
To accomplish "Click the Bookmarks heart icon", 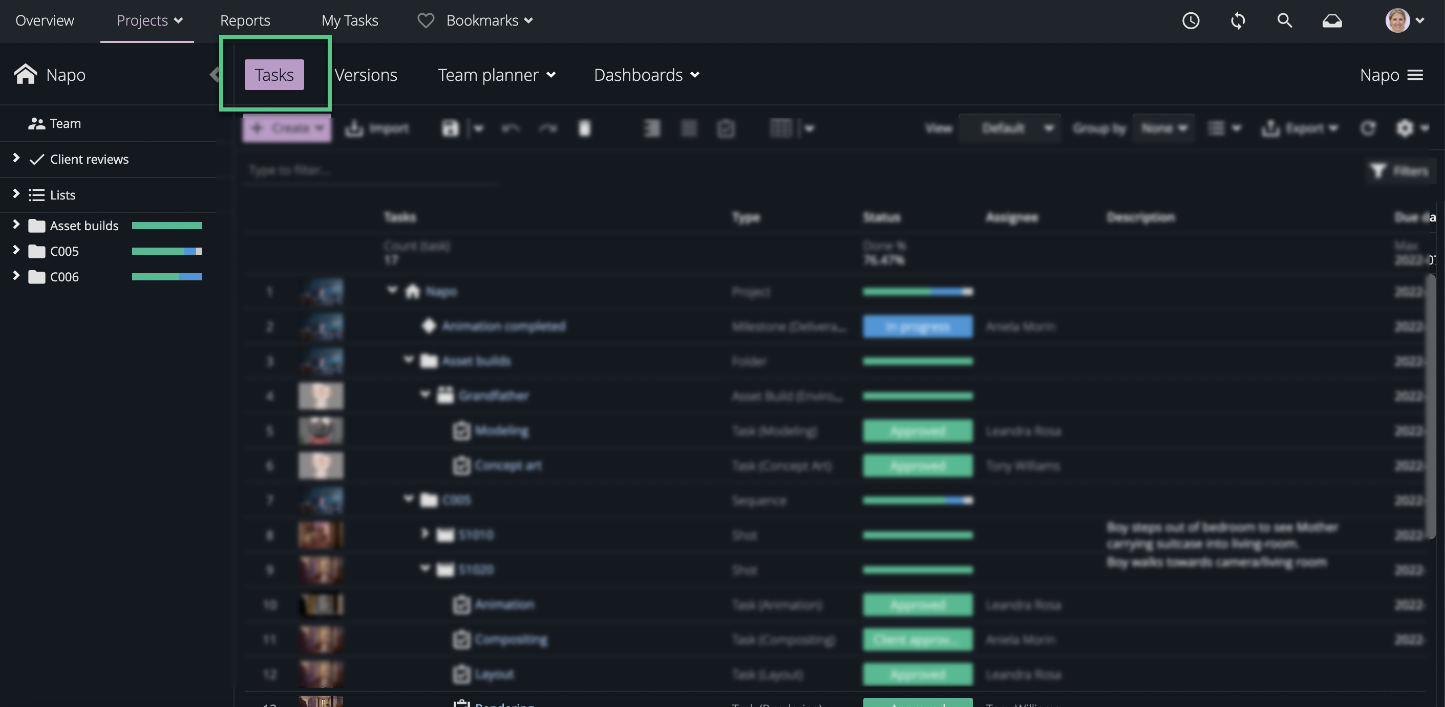I will (426, 21).
